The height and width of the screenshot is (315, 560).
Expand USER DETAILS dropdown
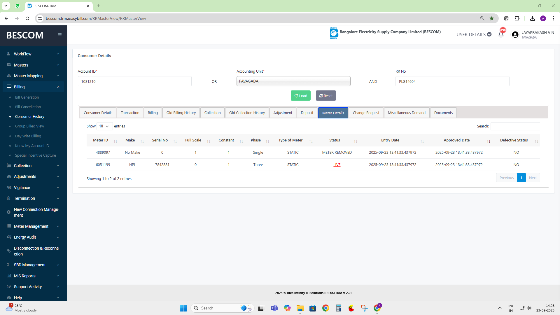[x=474, y=34]
